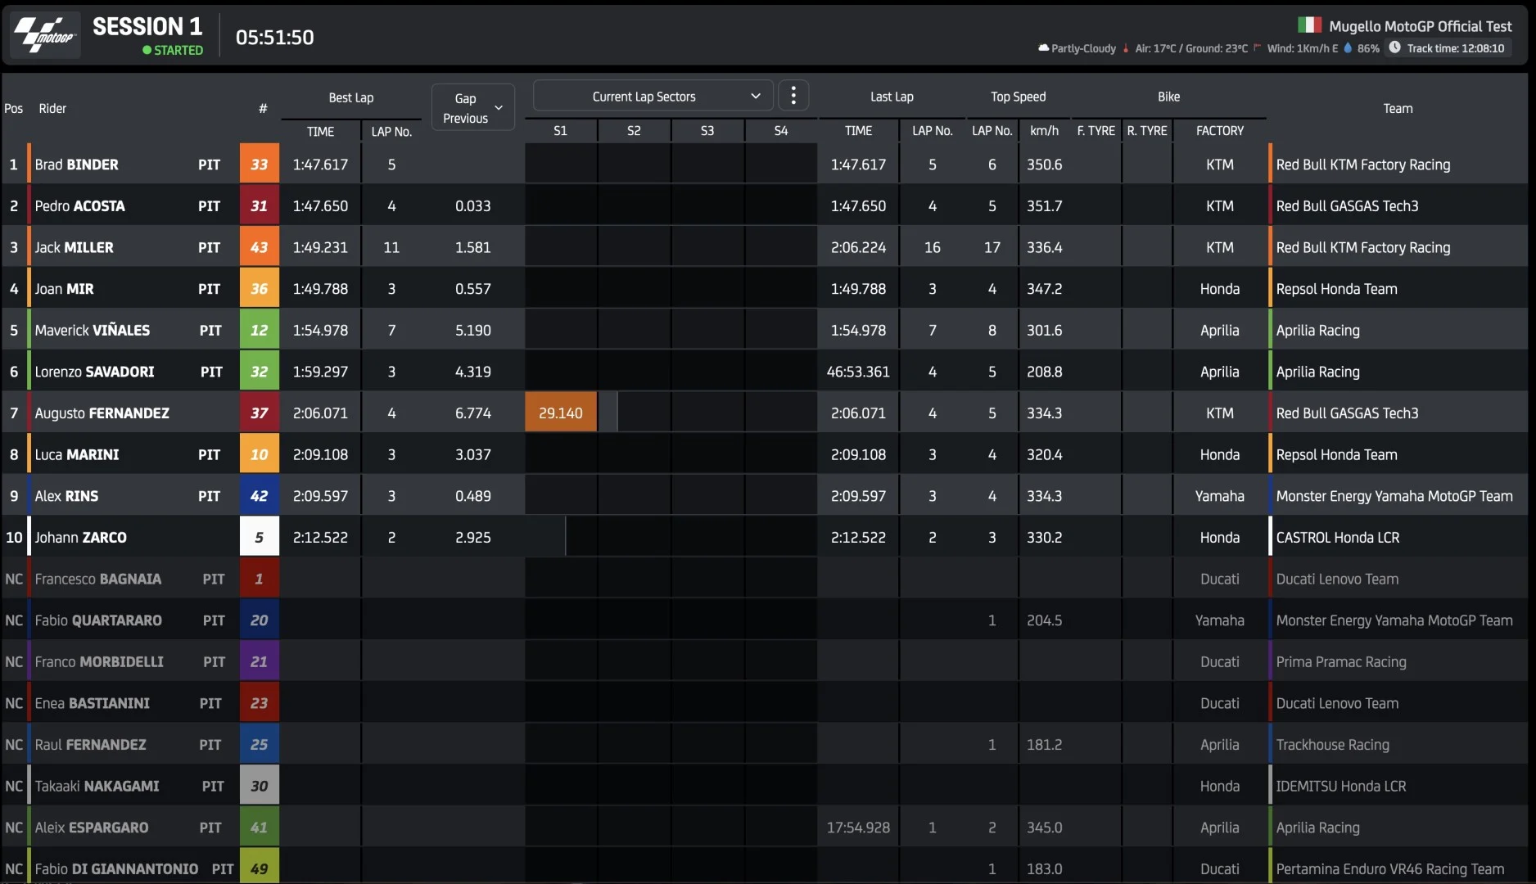Click the km/h column header
Viewport: 1536px width, 884px height.
pos(1045,131)
